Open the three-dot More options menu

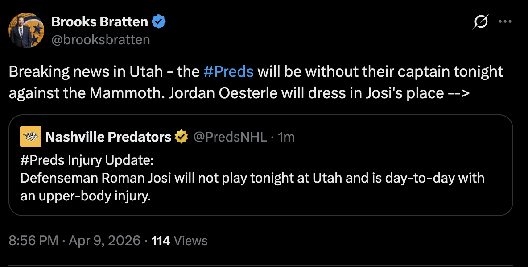click(504, 21)
